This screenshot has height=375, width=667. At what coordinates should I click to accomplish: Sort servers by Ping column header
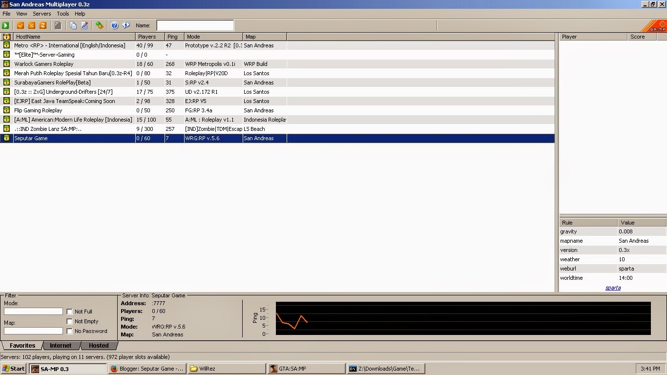pos(174,37)
